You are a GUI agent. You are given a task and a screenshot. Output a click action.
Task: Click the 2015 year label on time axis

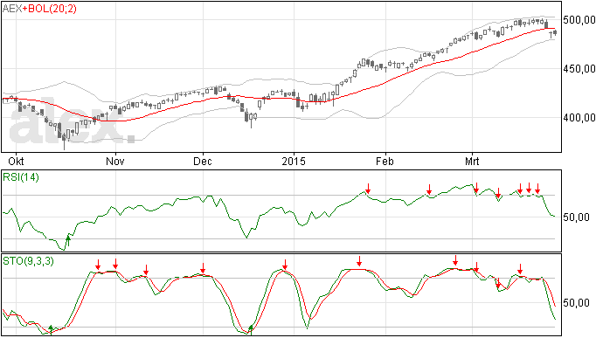coord(294,161)
